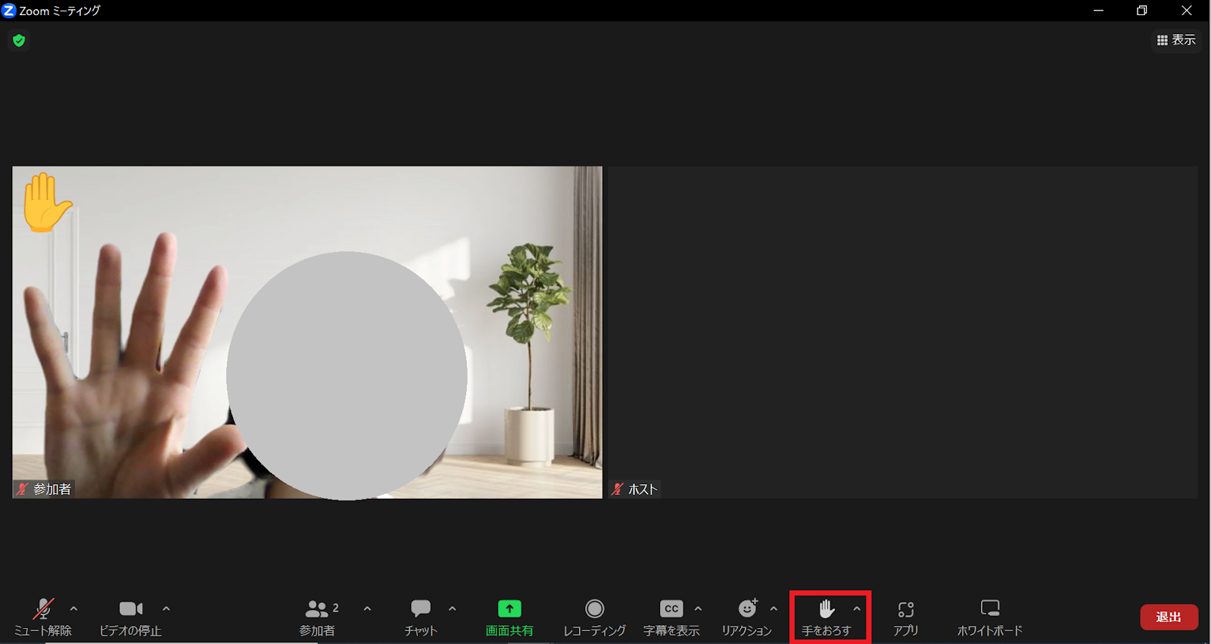Expand chat options arrow next to チャット

pyautogui.click(x=452, y=608)
